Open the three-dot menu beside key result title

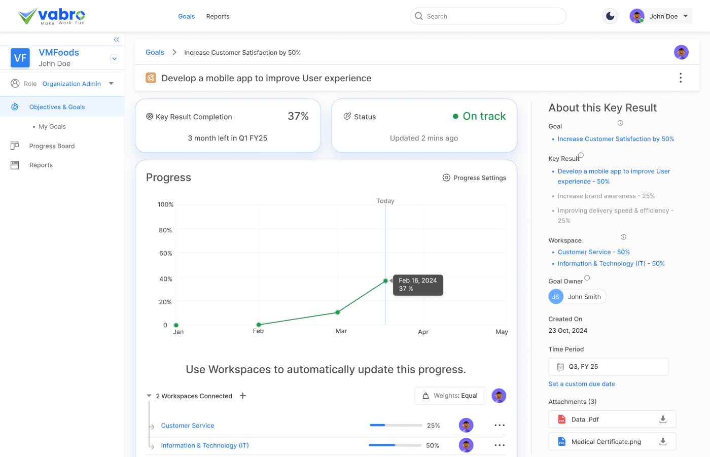680,78
